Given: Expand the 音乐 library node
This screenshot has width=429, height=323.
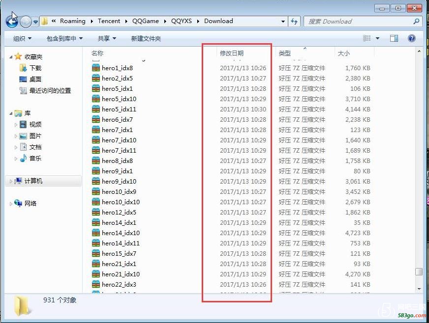Looking at the screenshot, I should click(x=16, y=159).
